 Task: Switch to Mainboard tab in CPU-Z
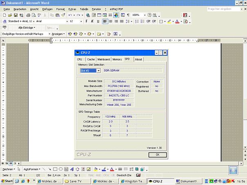(103, 60)
